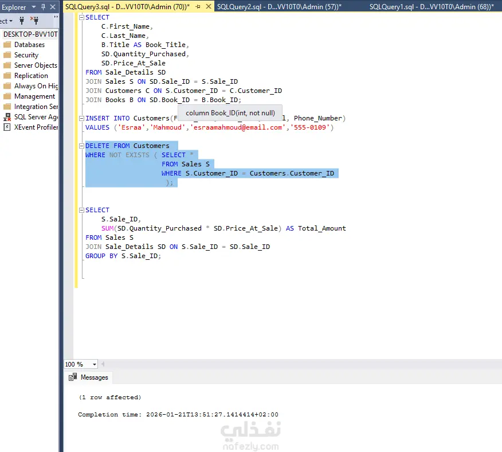502x452 pixels.
Task: Open the Object Explorer window position dropdown arrow
Action: tap(34, 7)
